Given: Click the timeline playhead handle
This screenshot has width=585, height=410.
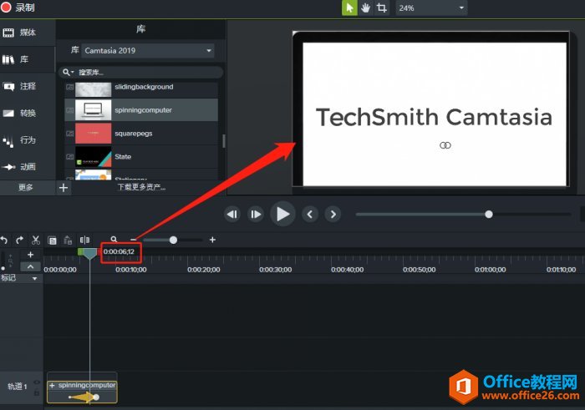Looking at the screenshot, I should pyautogui.click(x=89, y=254).
